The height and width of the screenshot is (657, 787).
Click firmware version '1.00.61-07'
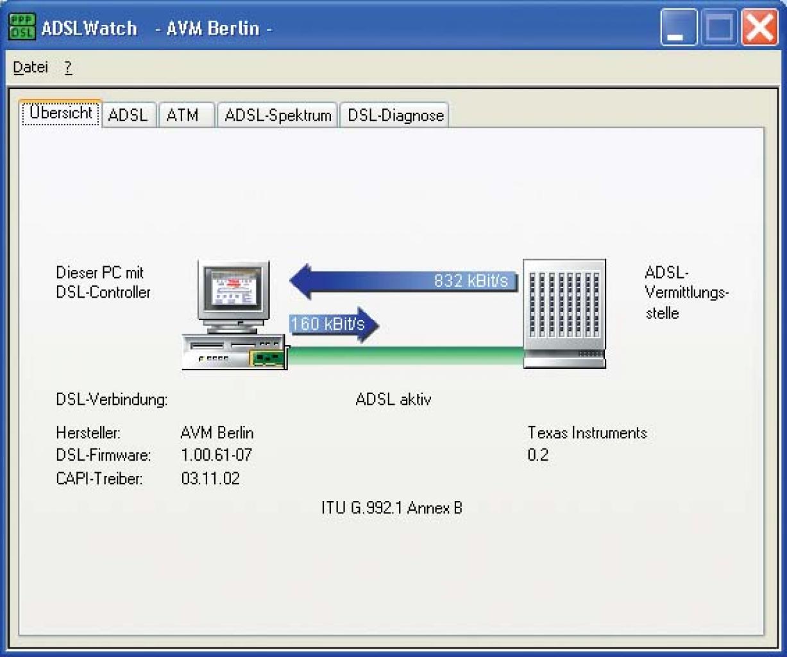[216, 456]
